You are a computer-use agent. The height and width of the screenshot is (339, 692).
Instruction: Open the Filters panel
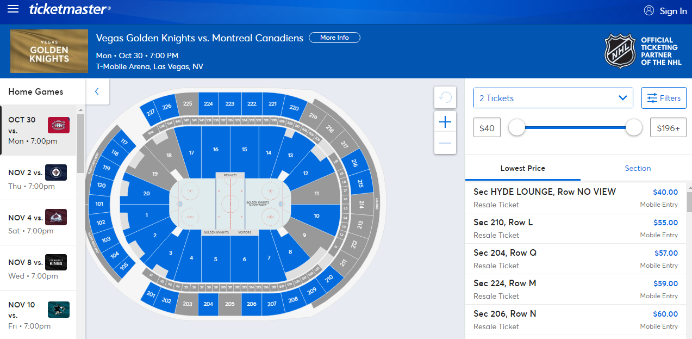(x=664, y=98)
